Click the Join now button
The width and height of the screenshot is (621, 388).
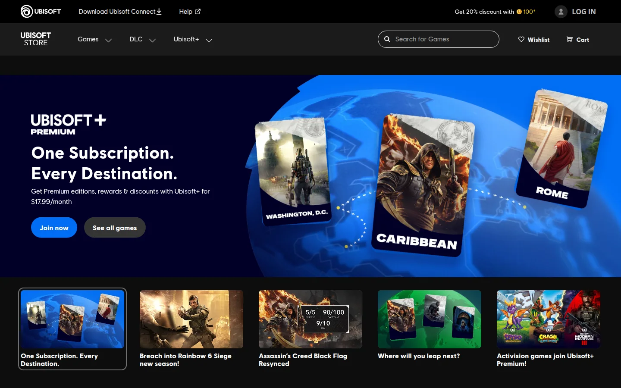pos(54,228)
